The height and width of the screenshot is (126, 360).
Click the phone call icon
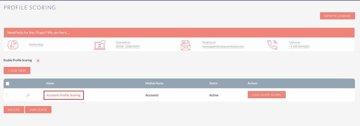272,45
